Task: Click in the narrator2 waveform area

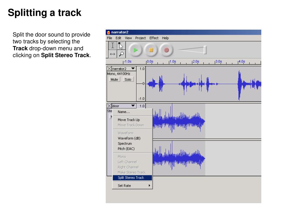Action: click(x=203, y=84)
